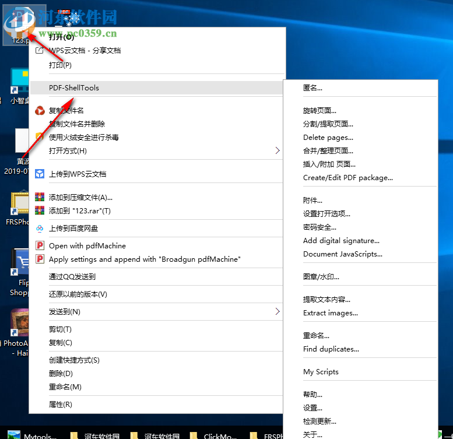Choose Apply settings and append with Broadgun pdfMachine
453x439 pixels.
click(145, 259)
